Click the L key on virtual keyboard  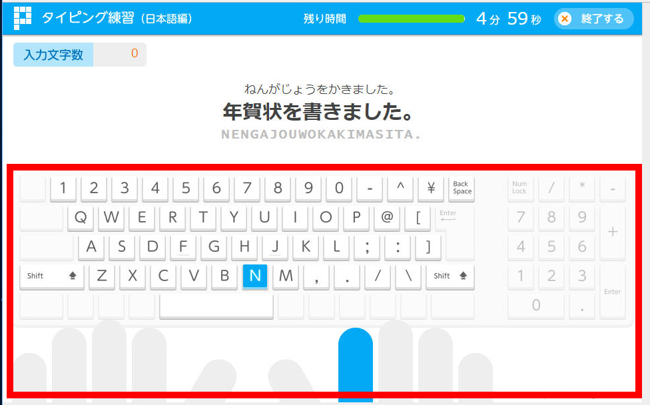click(336, 247)
